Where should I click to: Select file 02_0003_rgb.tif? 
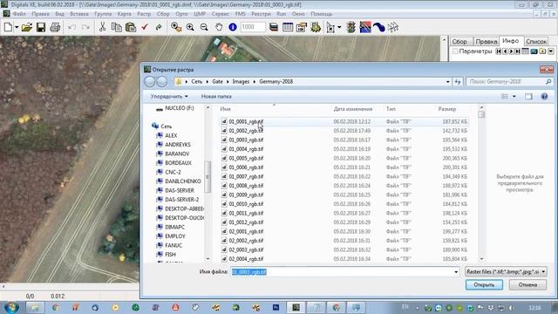point(246,250)
